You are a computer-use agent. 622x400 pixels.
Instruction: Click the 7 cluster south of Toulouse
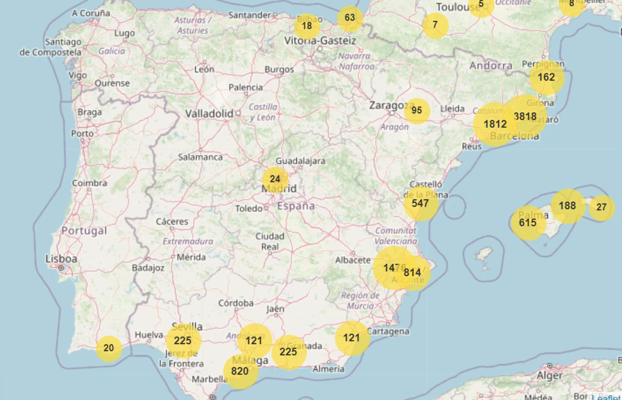tap(435, 24)
